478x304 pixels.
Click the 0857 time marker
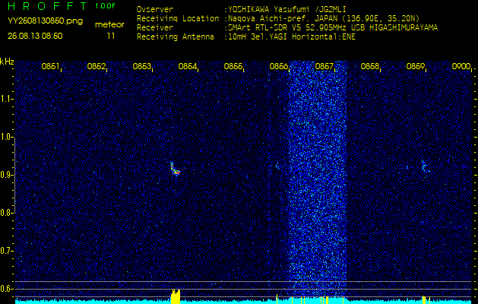pyautogui.click(x=324, y=66)
